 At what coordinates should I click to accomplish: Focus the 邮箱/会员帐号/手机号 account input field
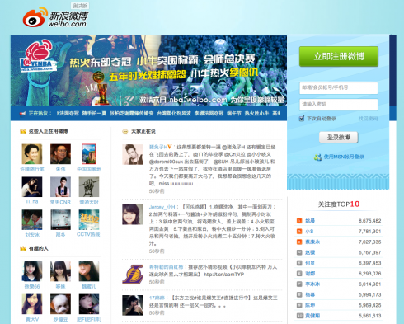pyautogui.click(x=339, y=88)
